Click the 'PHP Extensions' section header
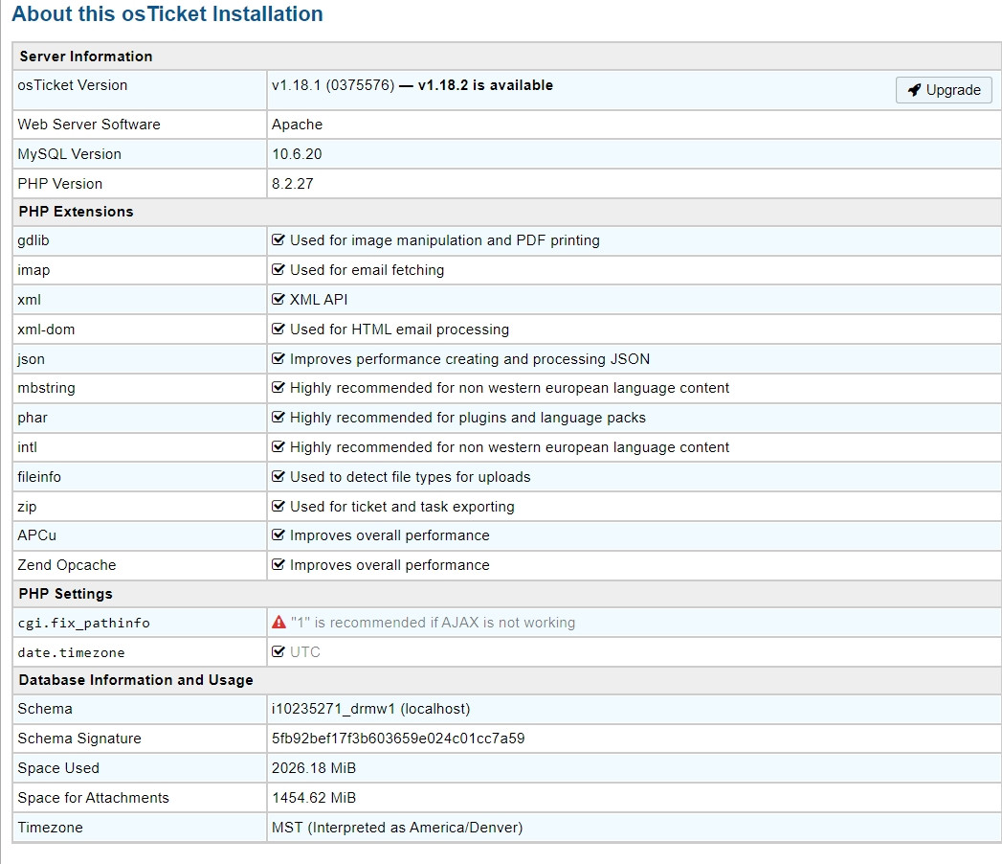 click(x=76, y=212)
